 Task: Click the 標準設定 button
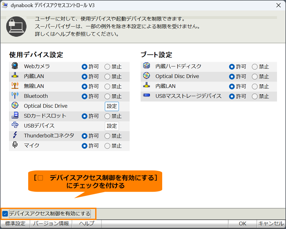15,224
